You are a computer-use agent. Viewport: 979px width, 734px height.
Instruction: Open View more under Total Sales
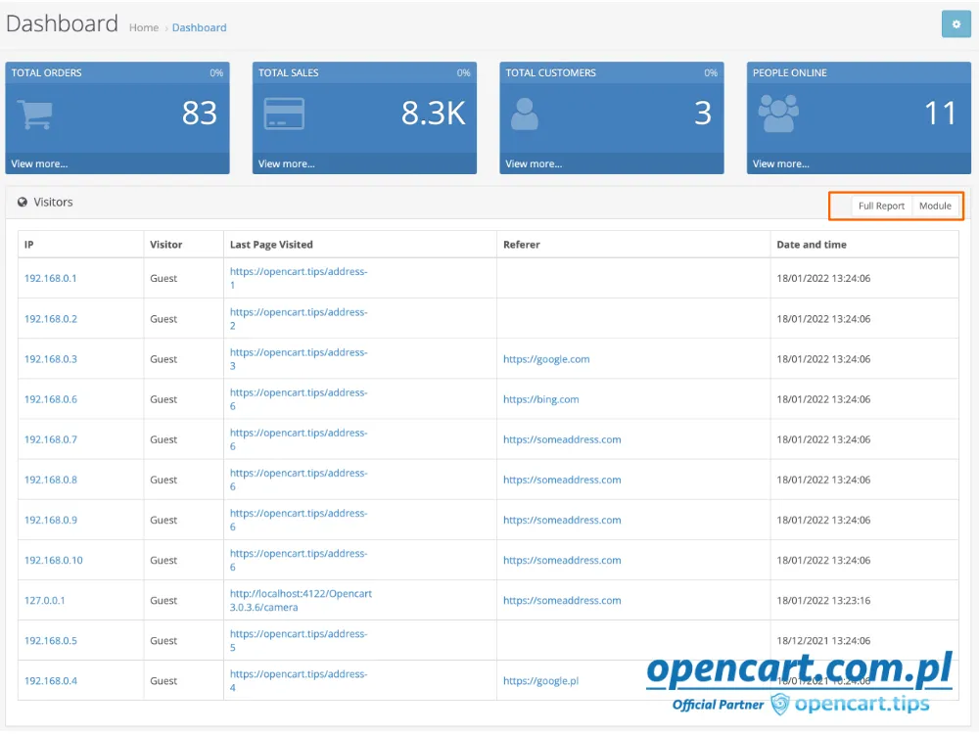[286, 163]
